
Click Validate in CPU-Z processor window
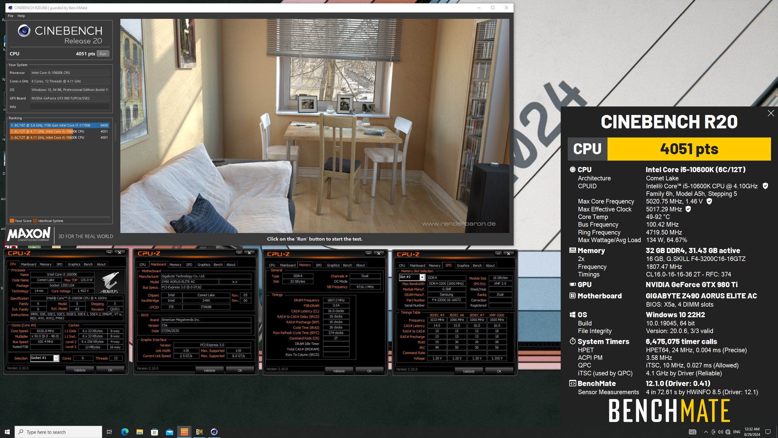[80, 370]
